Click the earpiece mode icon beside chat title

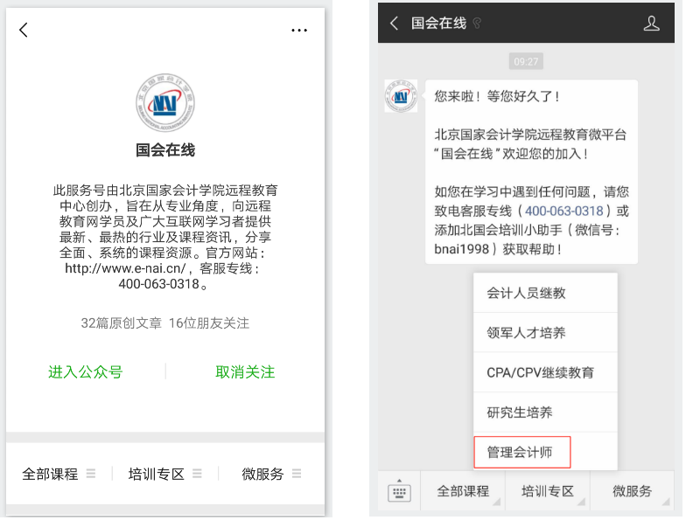pyautogui.click(x=477, y=23)
